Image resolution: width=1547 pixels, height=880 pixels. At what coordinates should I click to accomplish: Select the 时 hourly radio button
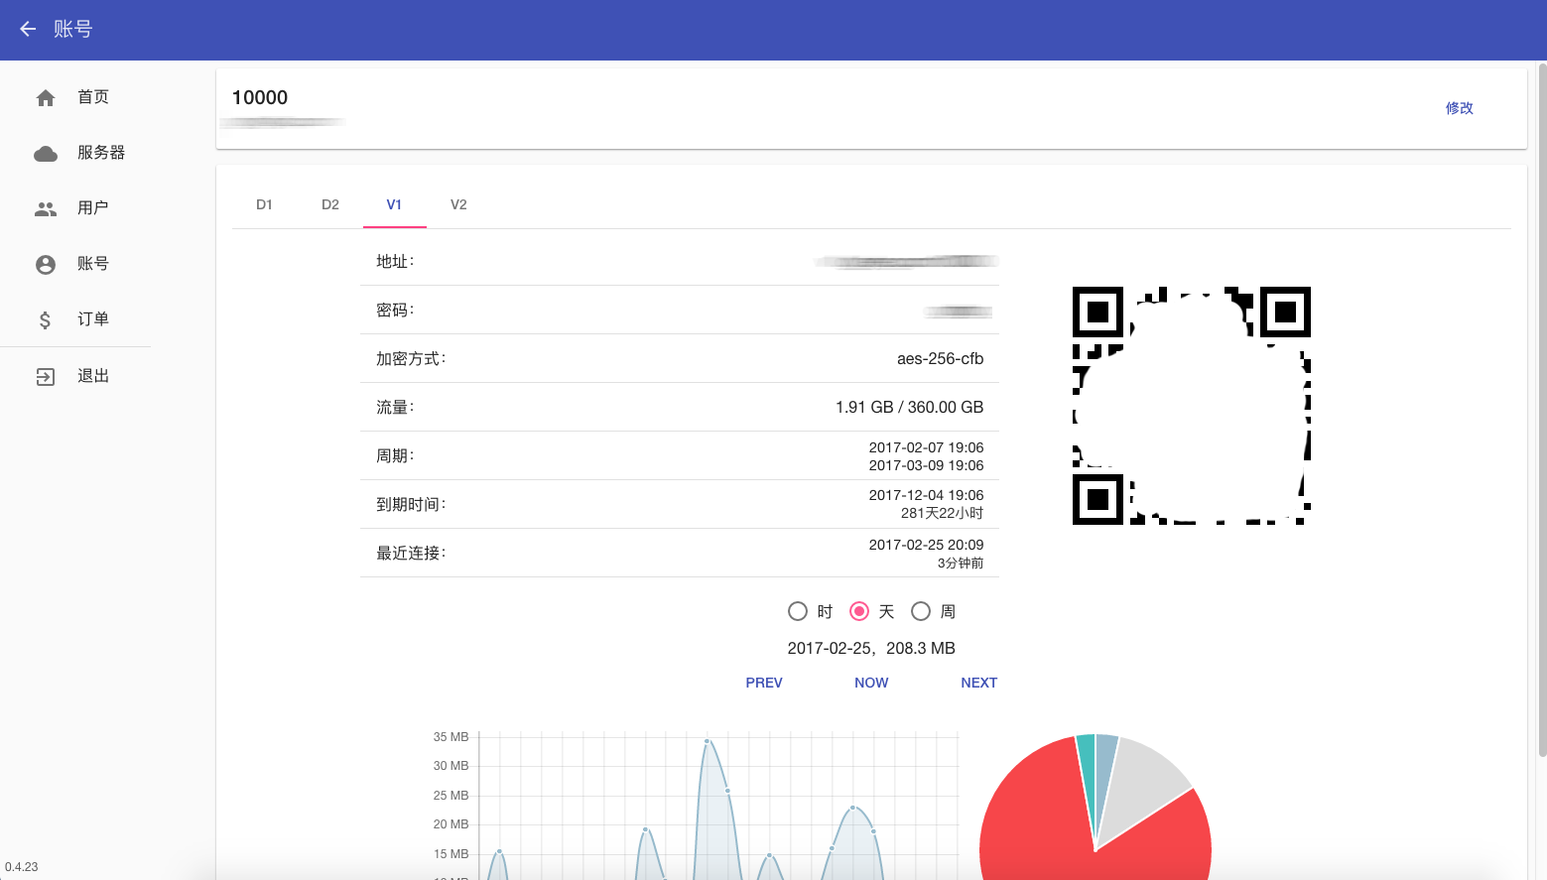798,611
